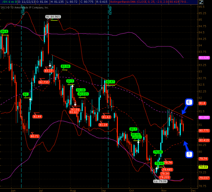
Task: Click the green 84.4 signal label
Action: coord(4,31)
